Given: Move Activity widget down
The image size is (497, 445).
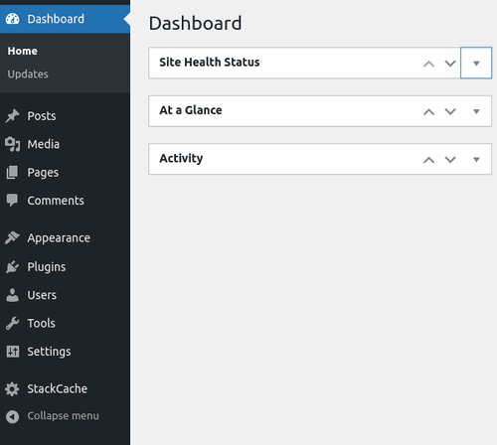Looking at the screenshot, I should pos(450,160).
